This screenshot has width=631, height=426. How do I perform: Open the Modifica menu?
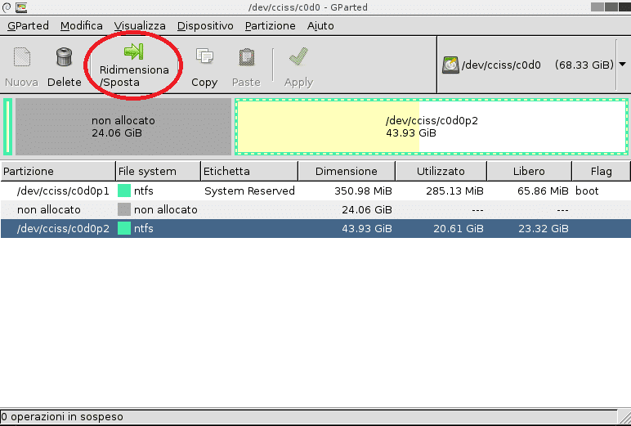coord(81,26)
